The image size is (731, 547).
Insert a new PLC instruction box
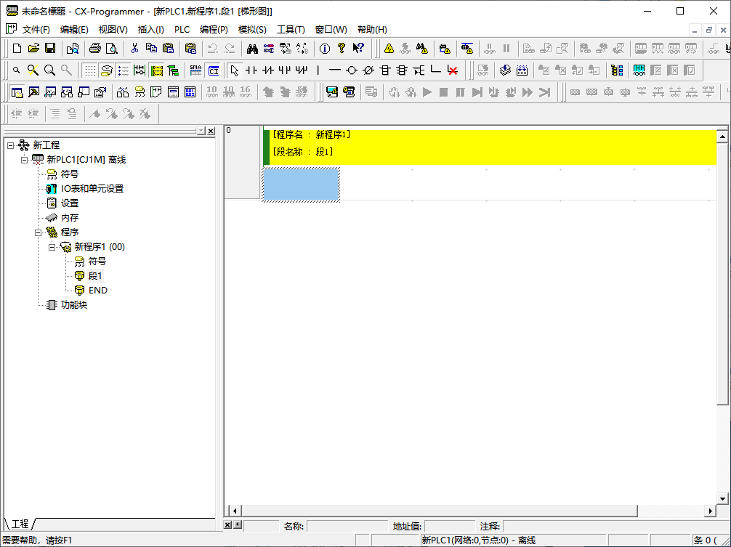(385, 70)
